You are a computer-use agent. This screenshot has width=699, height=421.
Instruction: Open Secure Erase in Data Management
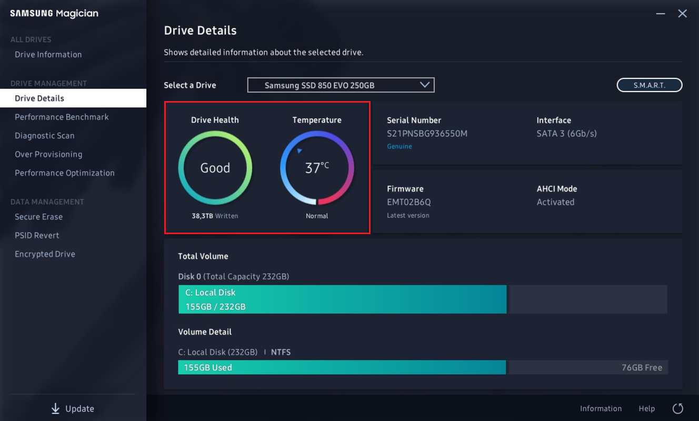point(39,216)
